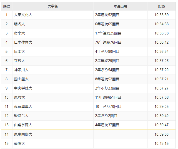Screen dimensions: 178x149
Task: Select the 東京国際大 cell
Action: tap(53, 135)
